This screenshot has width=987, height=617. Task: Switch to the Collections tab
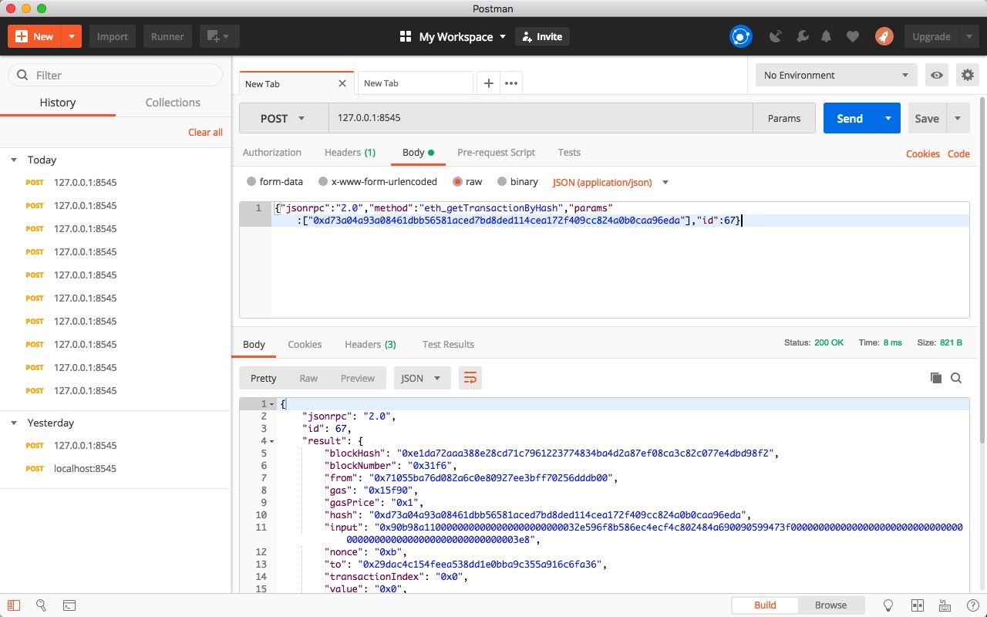click(173, 103)
